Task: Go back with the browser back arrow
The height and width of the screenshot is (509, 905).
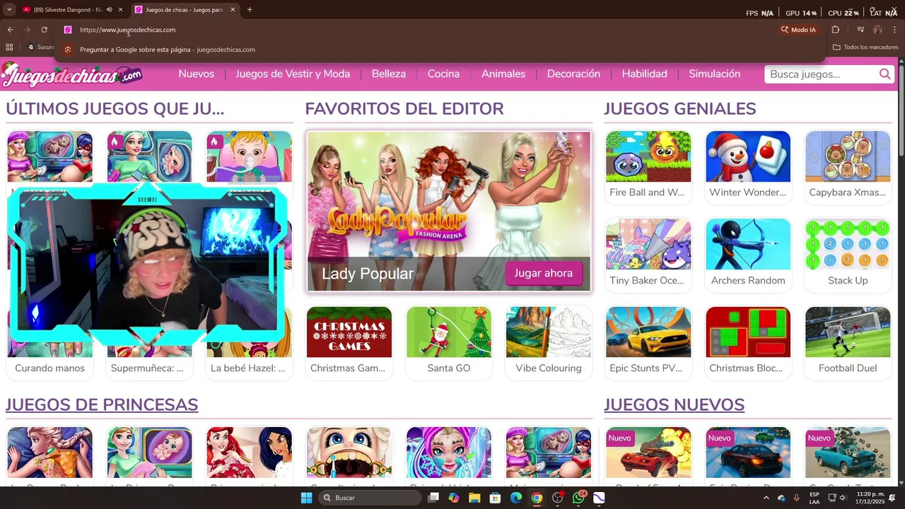Action: 10,30
